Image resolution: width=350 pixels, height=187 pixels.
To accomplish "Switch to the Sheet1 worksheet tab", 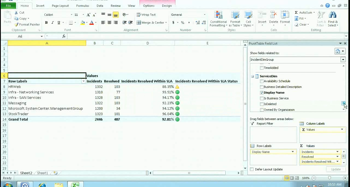I will point(42,173).
